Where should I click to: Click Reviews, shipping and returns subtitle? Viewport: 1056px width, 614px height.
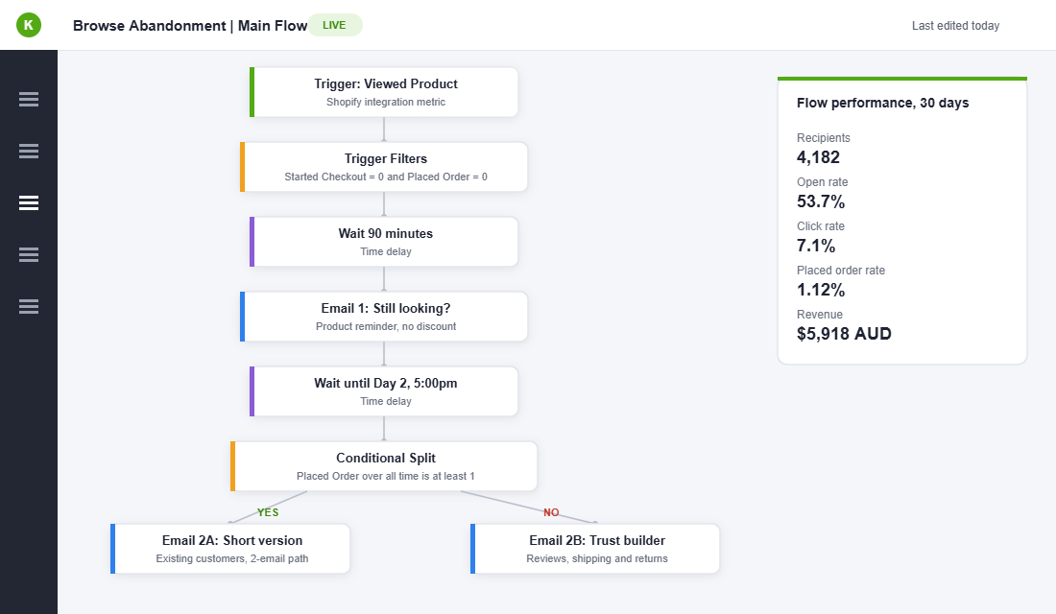point(597,558)
